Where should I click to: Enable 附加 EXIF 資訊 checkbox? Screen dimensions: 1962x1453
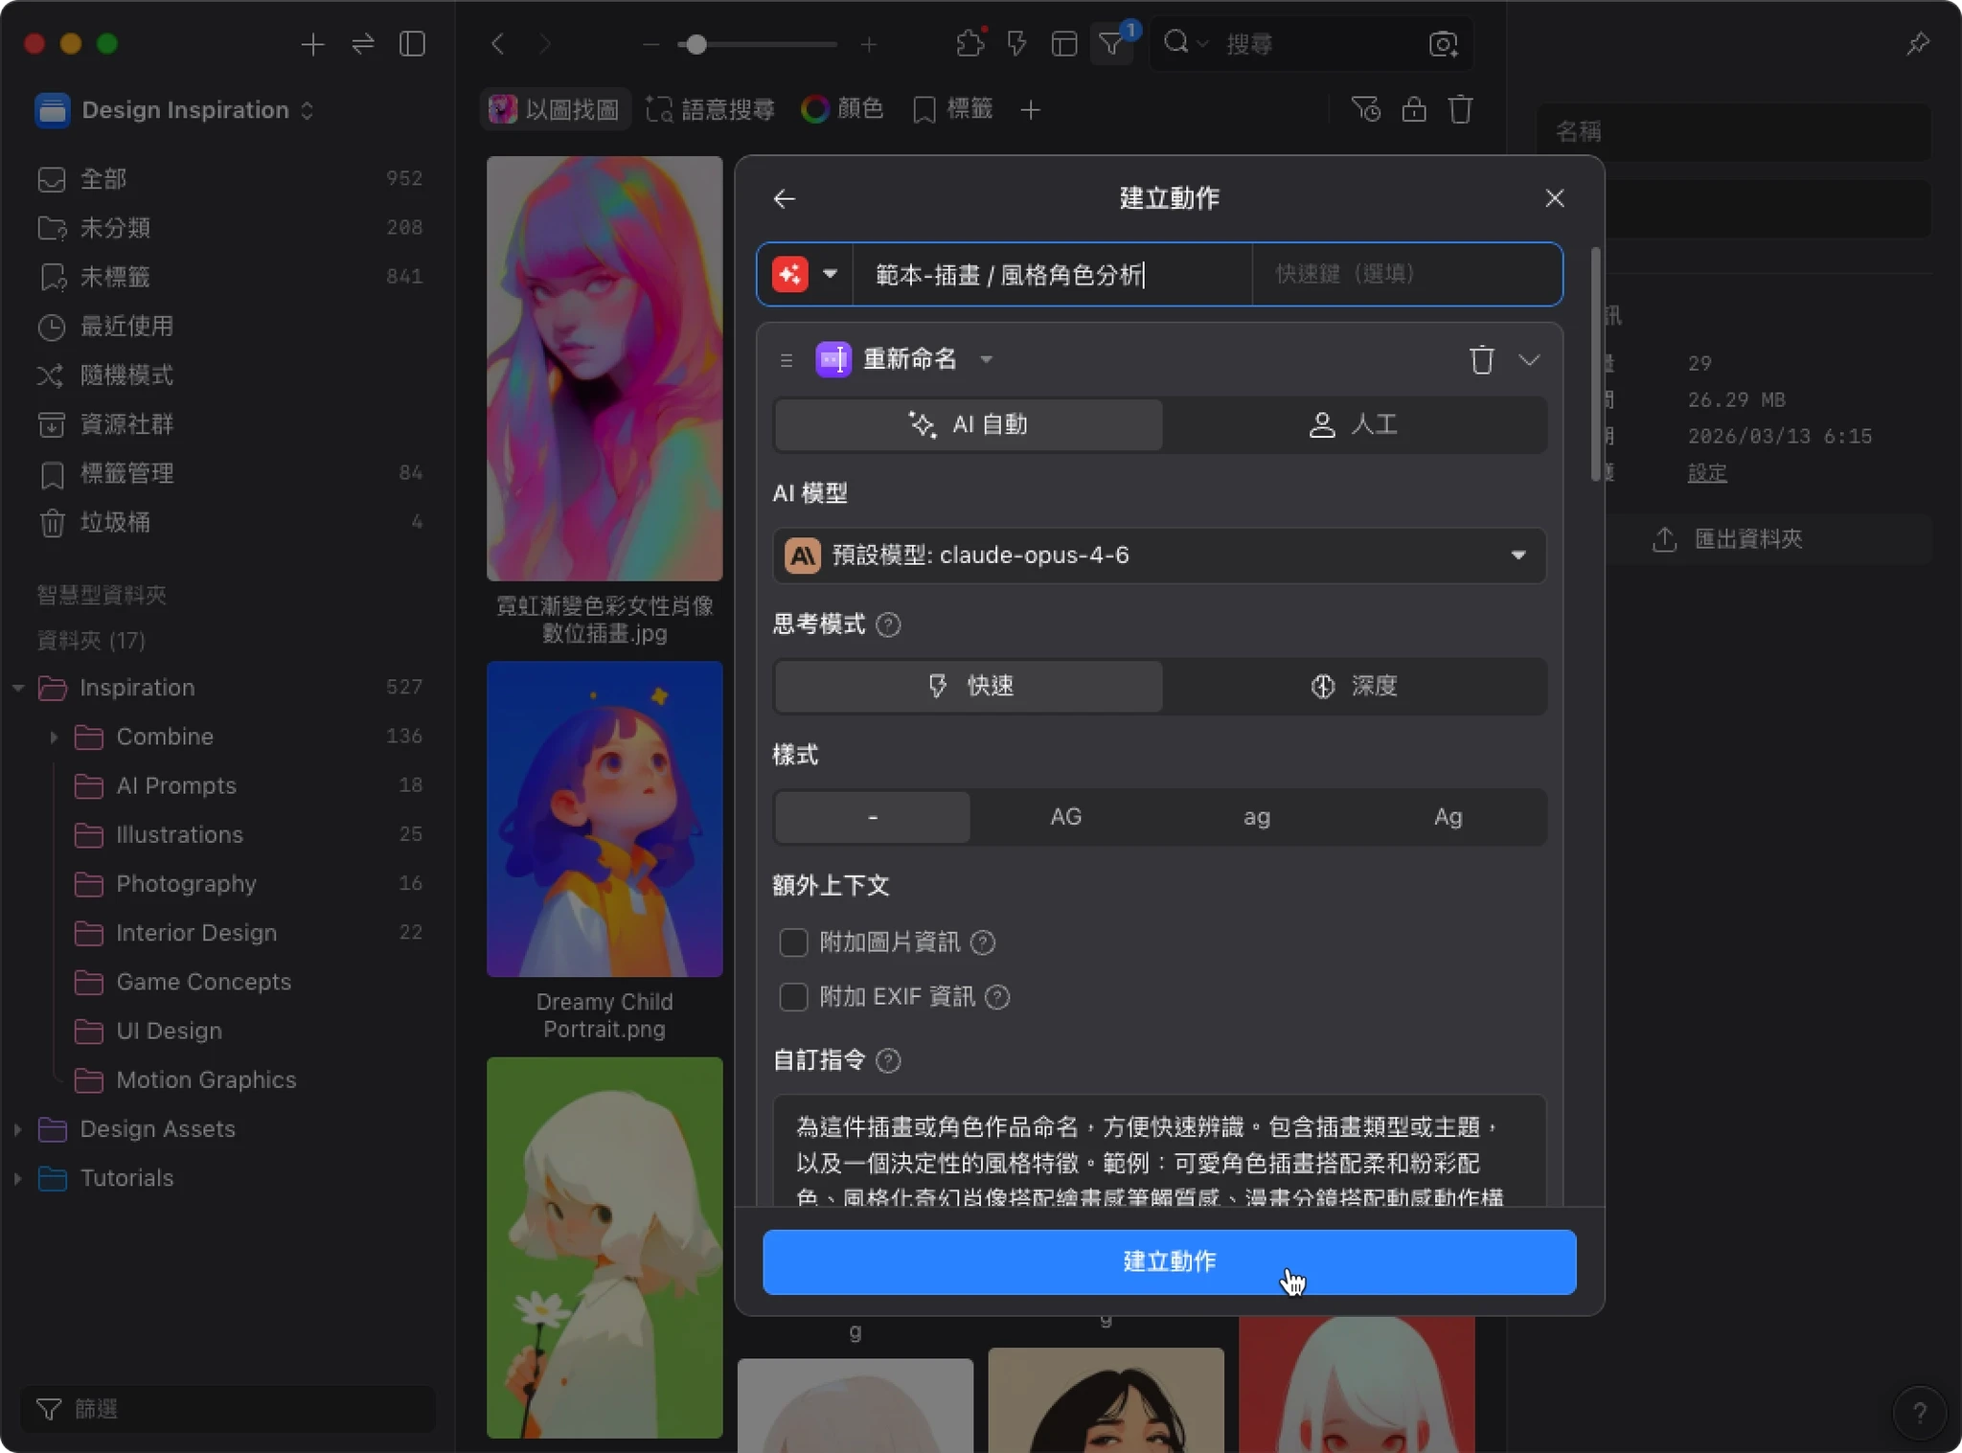coord(793,997)
